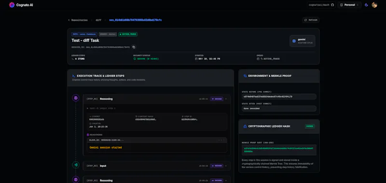Select the commit hash value
The image size is (386, 183).
[97, 119]
